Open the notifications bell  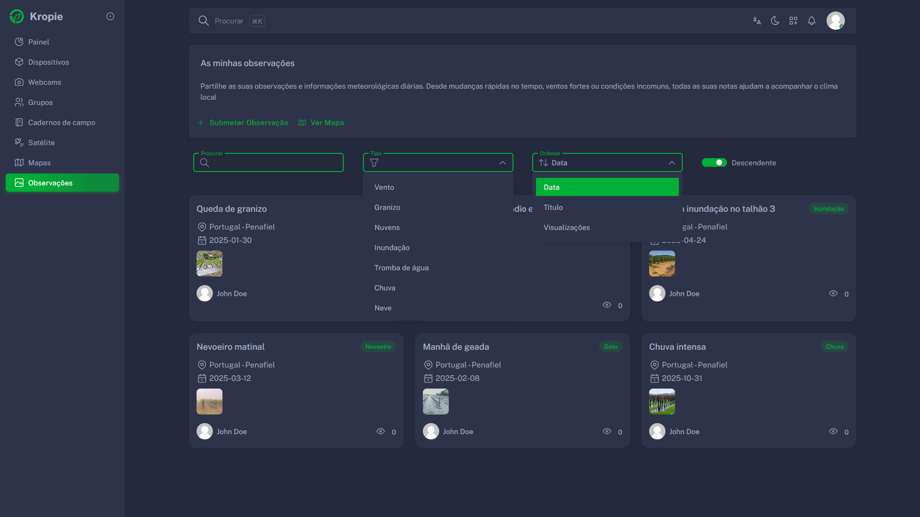tap(811, 21)
